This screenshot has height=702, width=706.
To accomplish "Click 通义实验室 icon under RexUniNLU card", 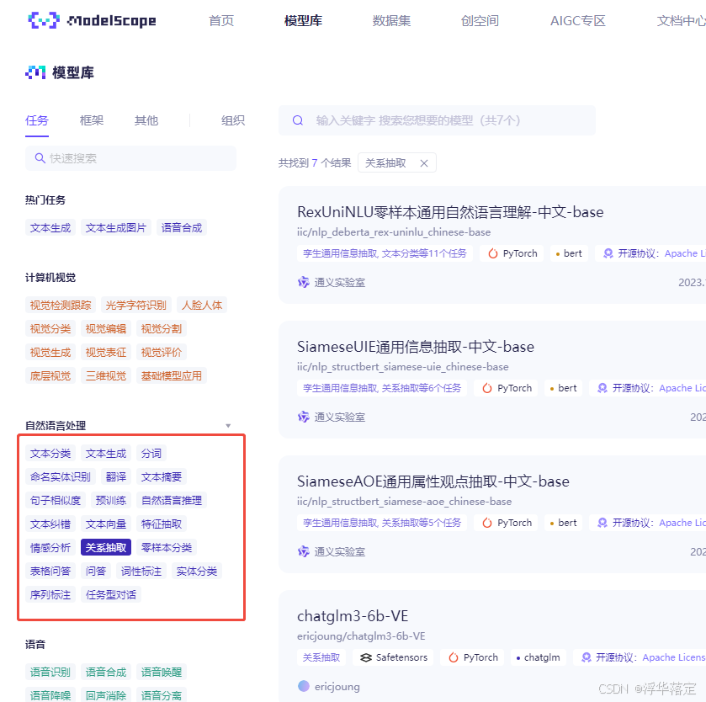I will [x=304, y=282].
